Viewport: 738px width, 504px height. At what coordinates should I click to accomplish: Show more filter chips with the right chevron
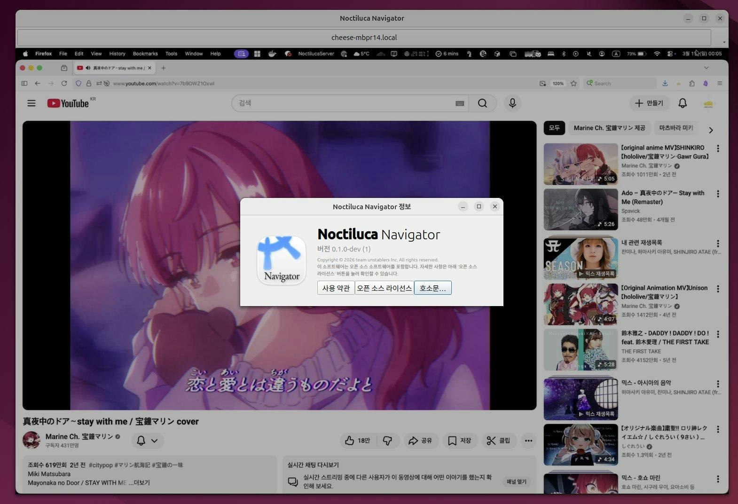click(711, 130)
